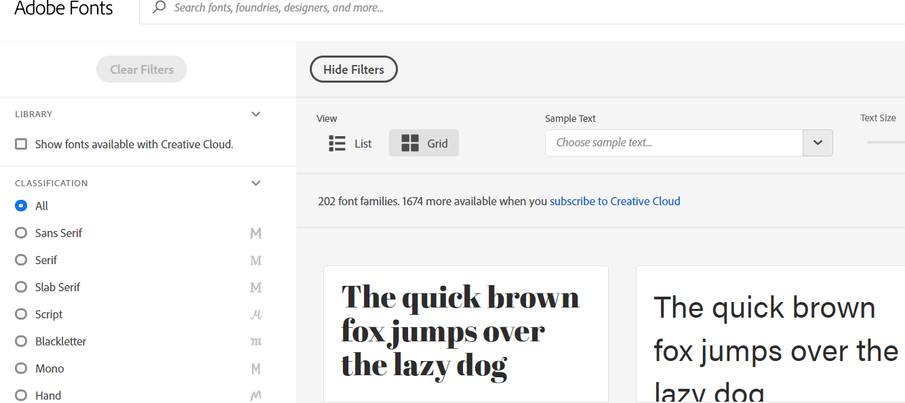Select the Sans Serif classification radio button
905x403 pixels.
point(21,233)
